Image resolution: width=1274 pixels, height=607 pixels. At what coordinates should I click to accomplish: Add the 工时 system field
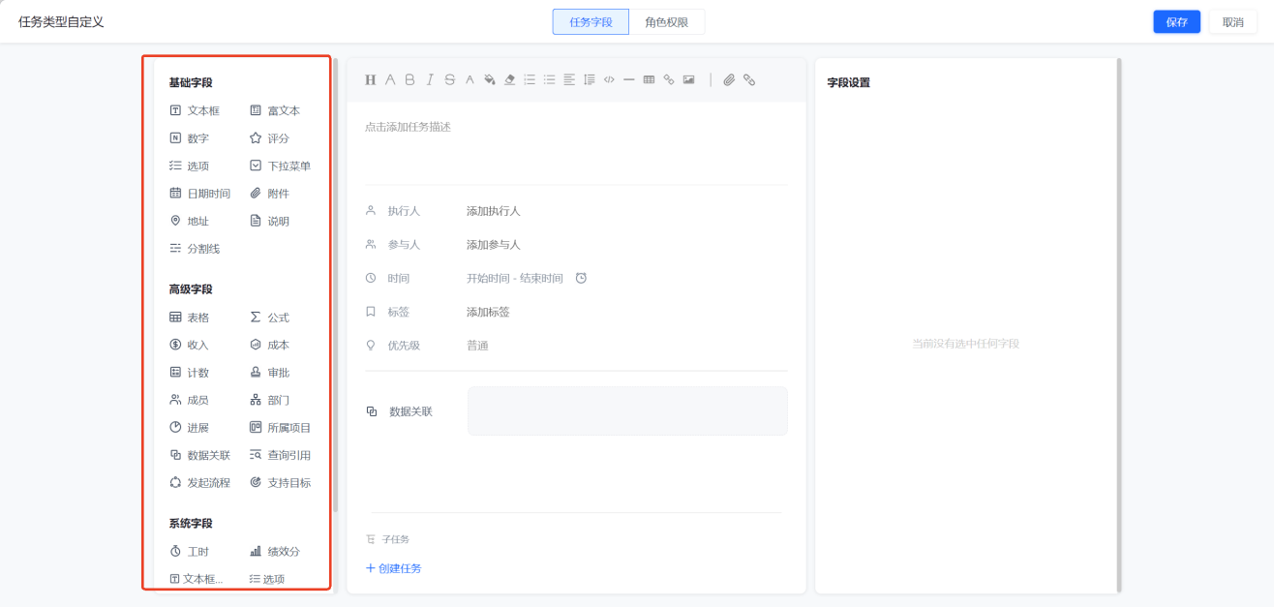pyautogui.click(x=189, y=552)
